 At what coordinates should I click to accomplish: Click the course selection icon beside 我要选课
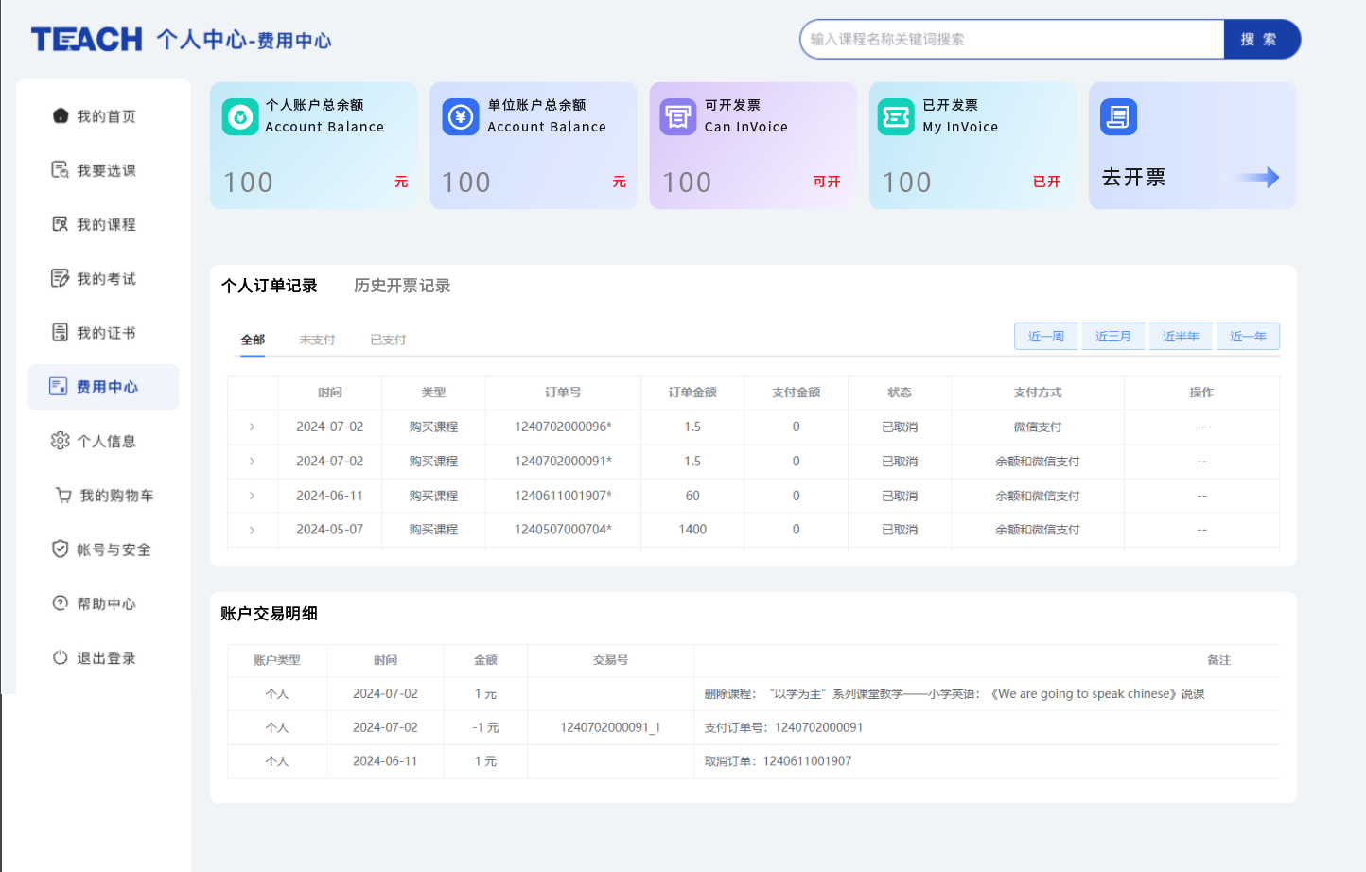coord(60,169)
